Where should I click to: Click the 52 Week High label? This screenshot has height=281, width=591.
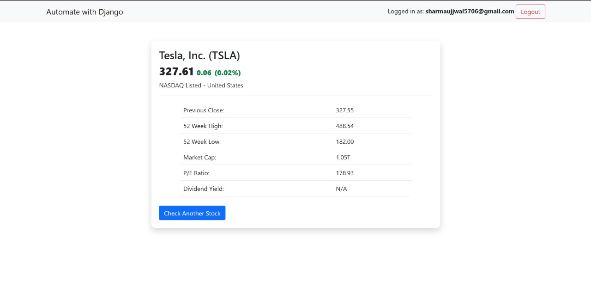203,126
